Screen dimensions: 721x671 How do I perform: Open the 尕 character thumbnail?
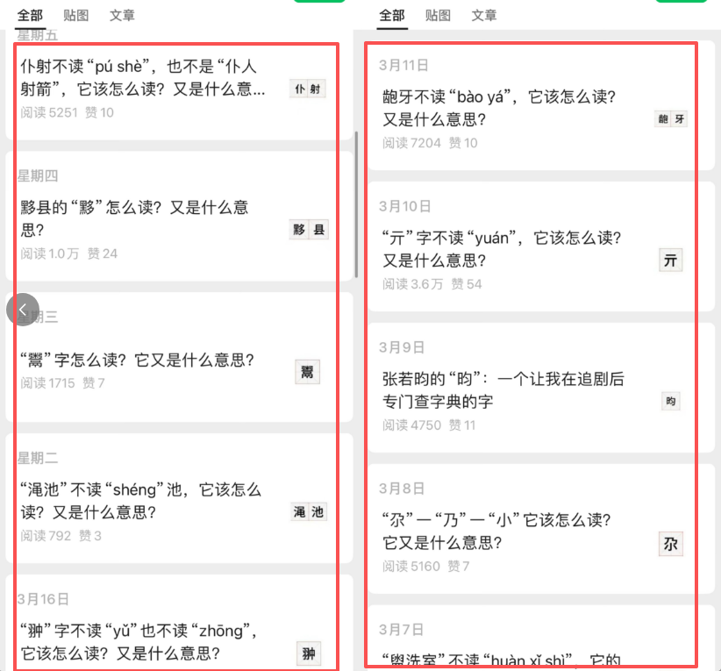(670, 544)
